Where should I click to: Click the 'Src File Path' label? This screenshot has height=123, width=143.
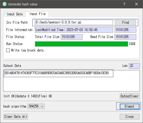(17, 22)
